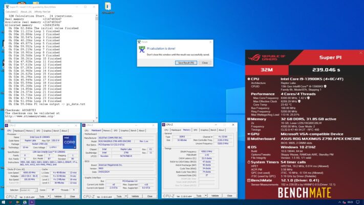Image resolution: width=364 pixels, height=205 pixels.
Task: Click Super PI horizontal scrollbar right arrow
Action: pyautogui.click(x=94, y=121)
